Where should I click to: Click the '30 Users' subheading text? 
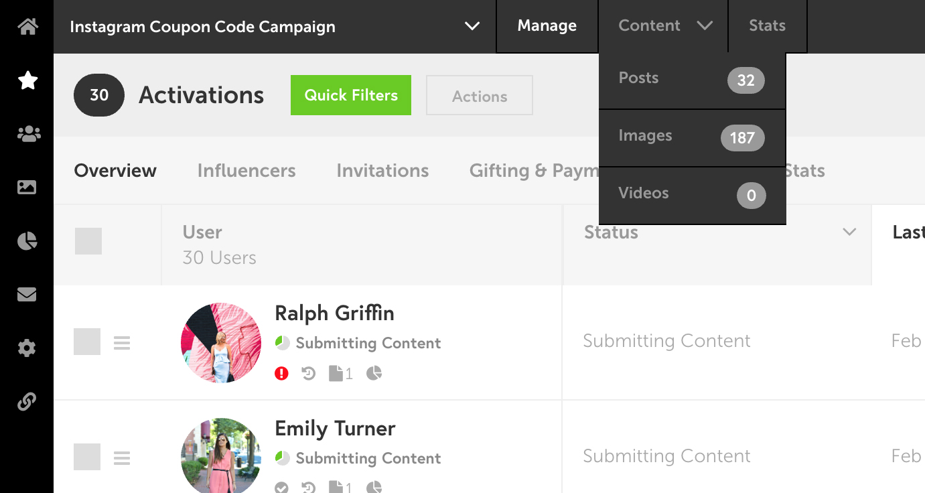219,258
